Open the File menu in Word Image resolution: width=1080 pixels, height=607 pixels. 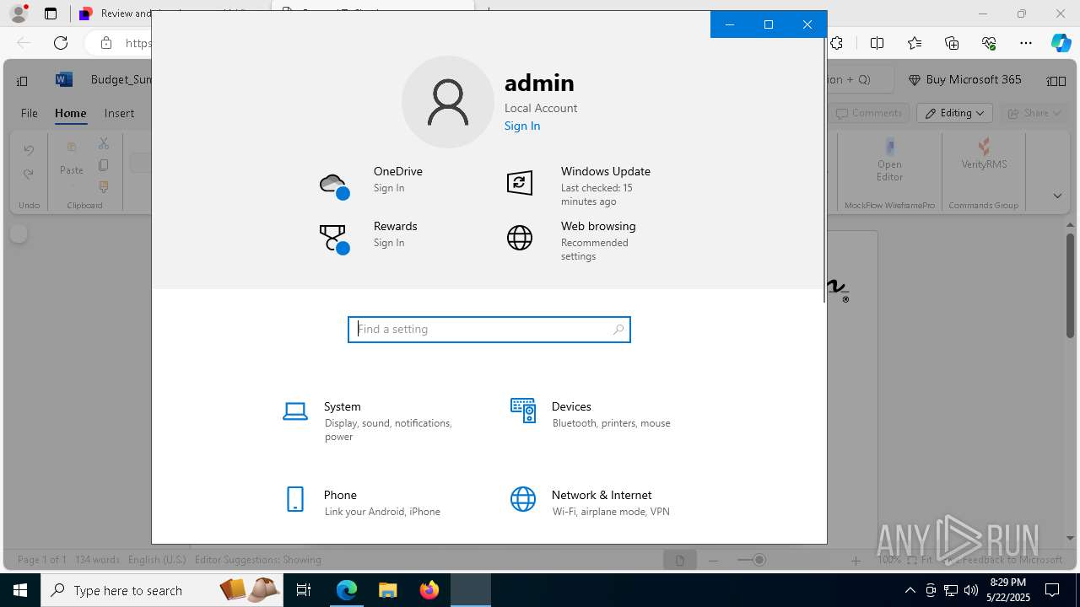30,113
